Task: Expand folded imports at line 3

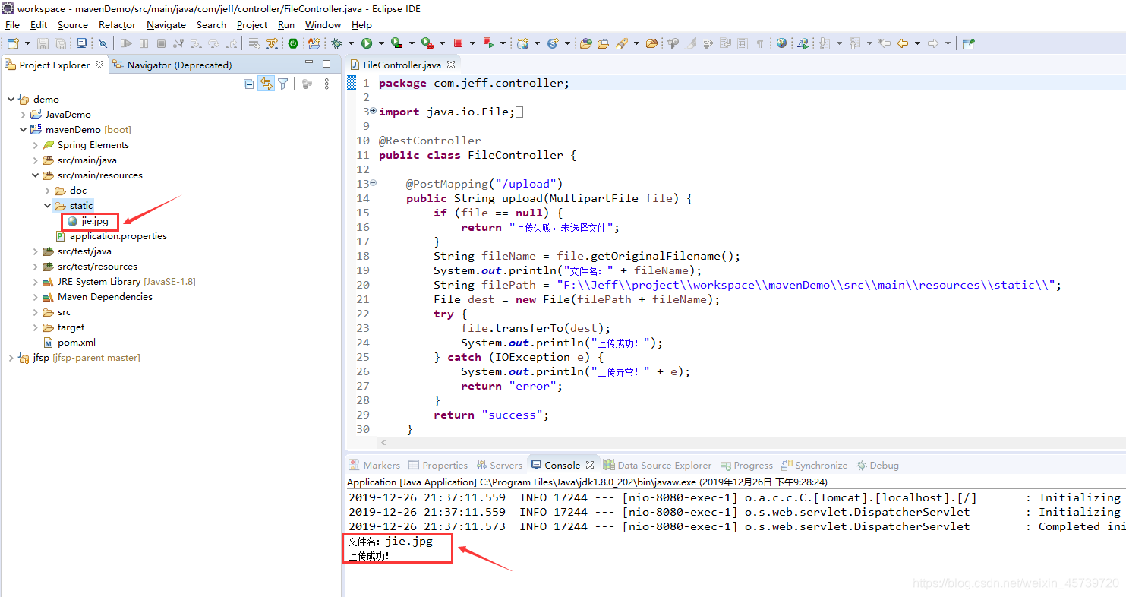Action: (373, 111)
